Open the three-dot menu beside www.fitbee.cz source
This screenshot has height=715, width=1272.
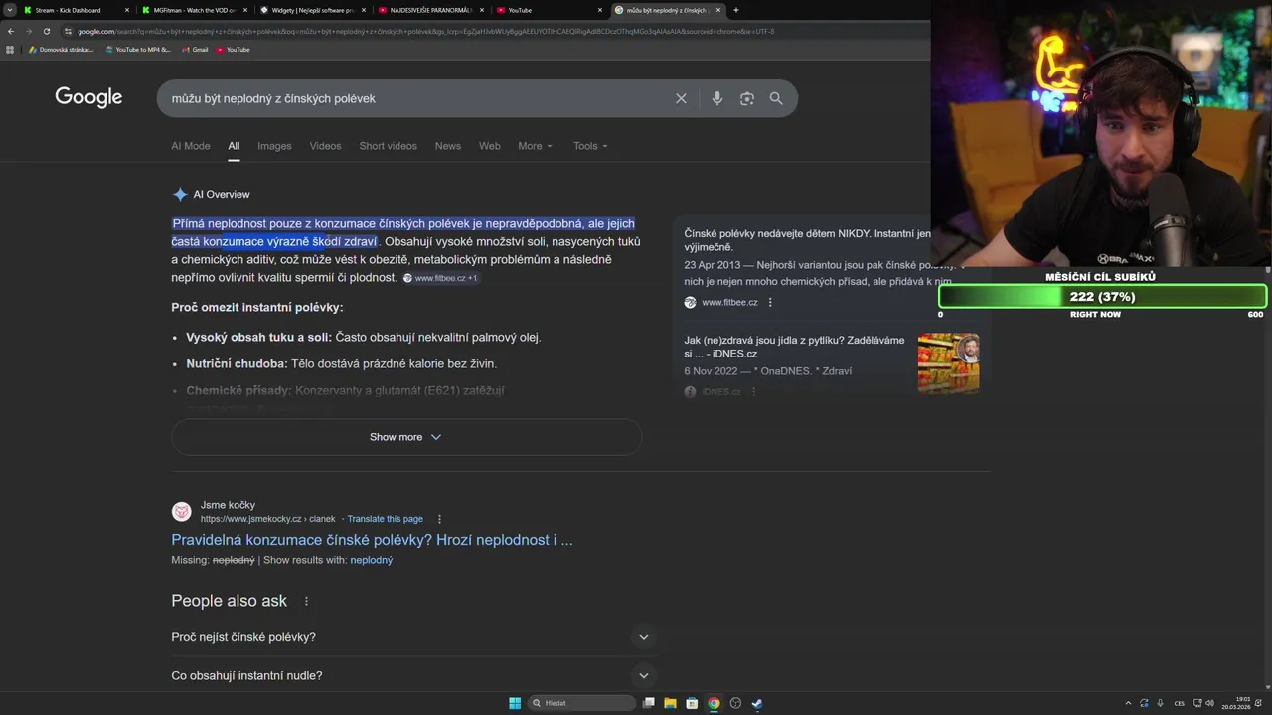click(x=770, y=302)
